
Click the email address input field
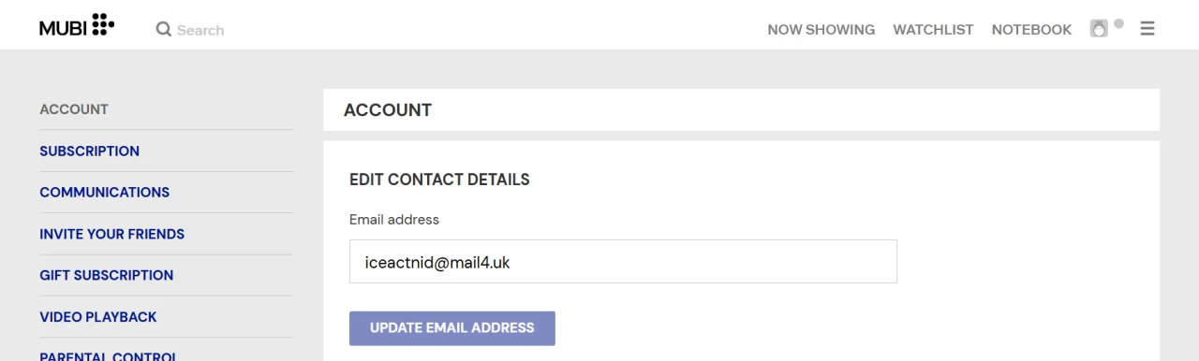(x=623, y=262)
